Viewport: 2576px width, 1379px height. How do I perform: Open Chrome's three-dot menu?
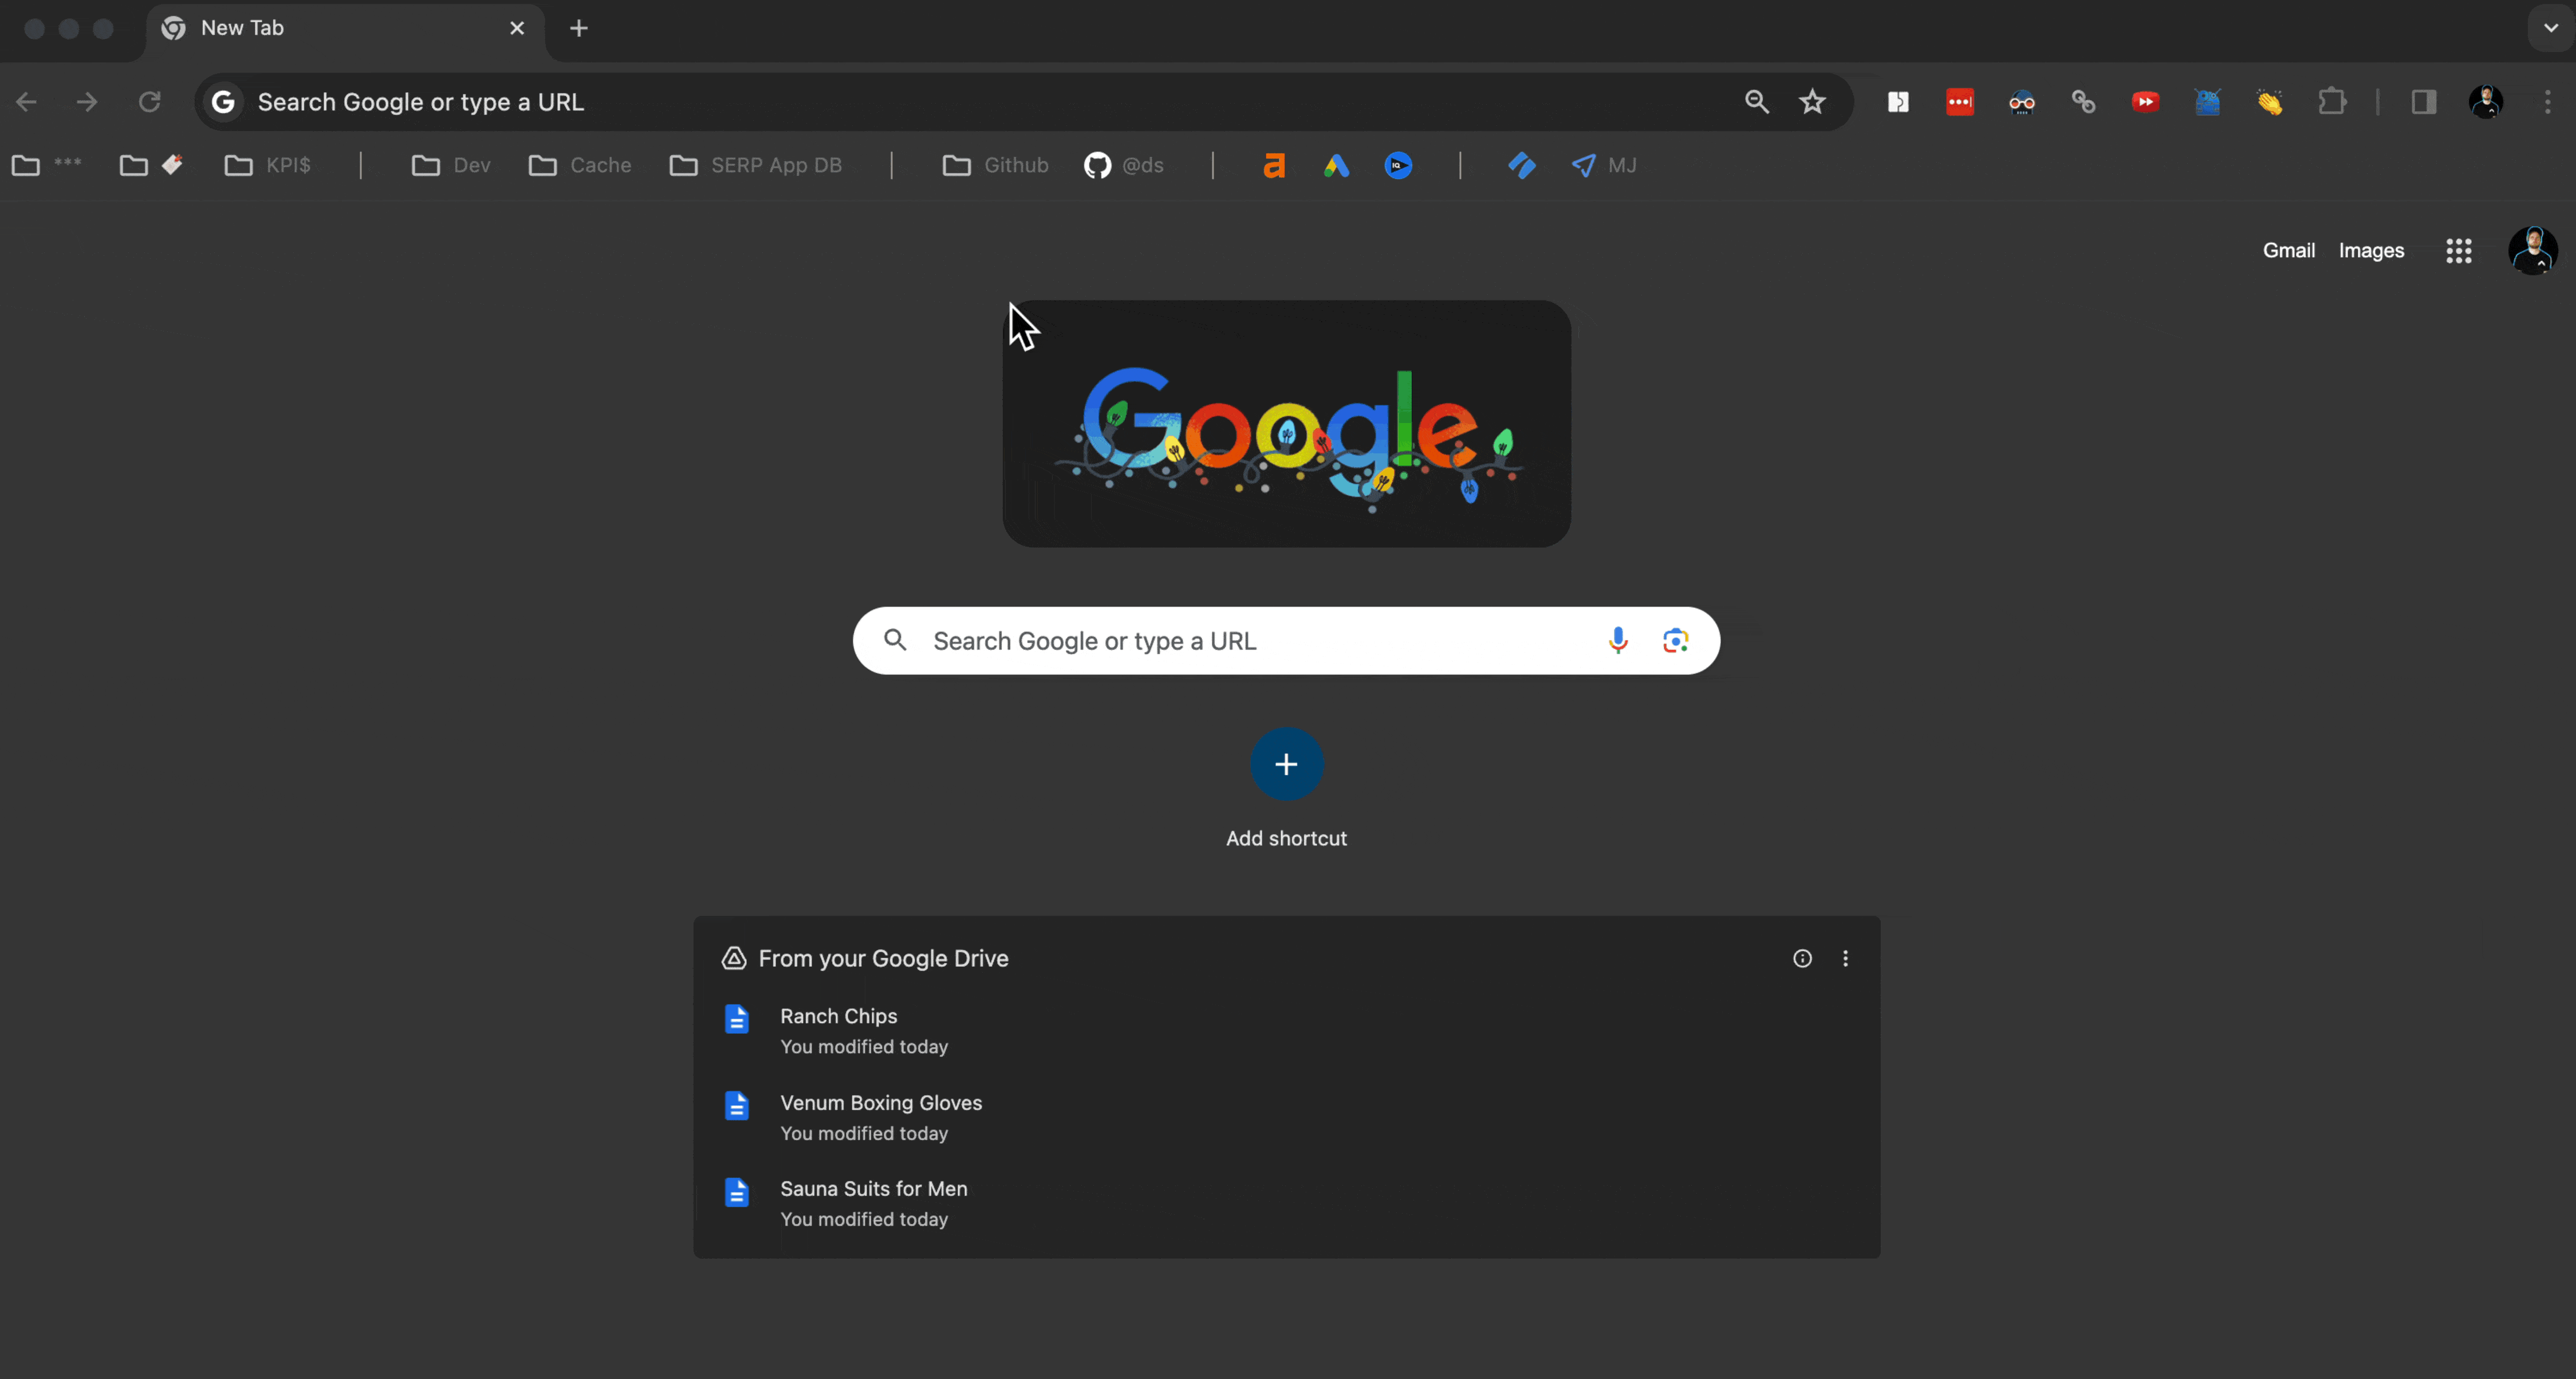click(x=2547, y=102)
